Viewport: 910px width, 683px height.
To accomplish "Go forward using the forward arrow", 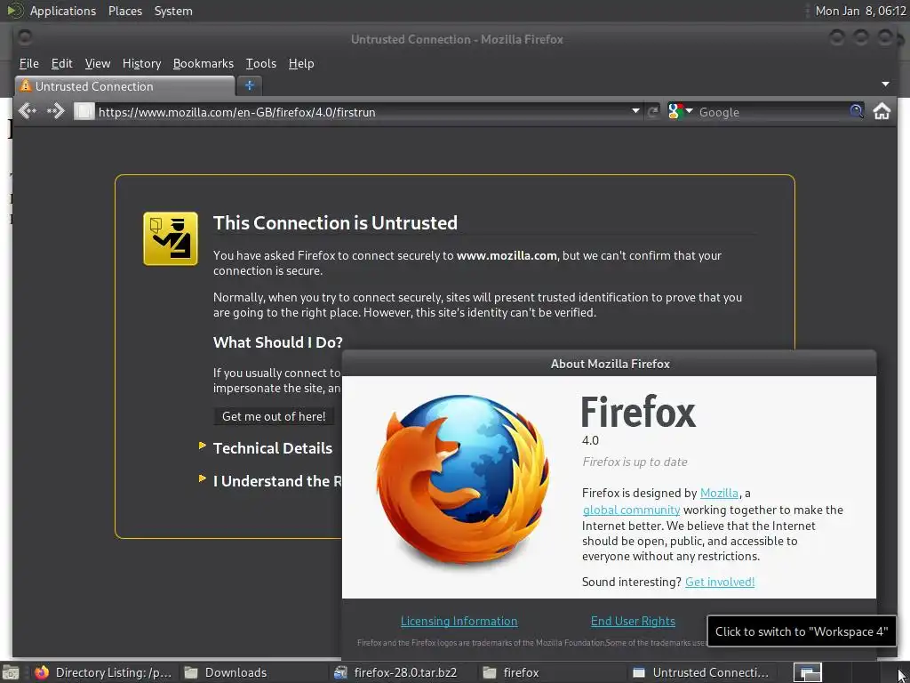I will point(56,111).
